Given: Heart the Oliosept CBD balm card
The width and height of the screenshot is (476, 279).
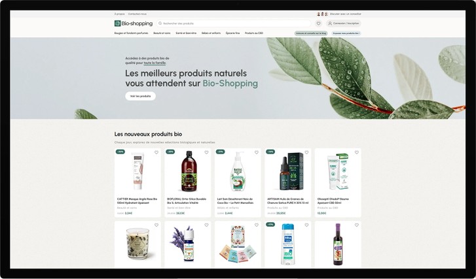Looking at the screenshot, I should click(357, 152).
